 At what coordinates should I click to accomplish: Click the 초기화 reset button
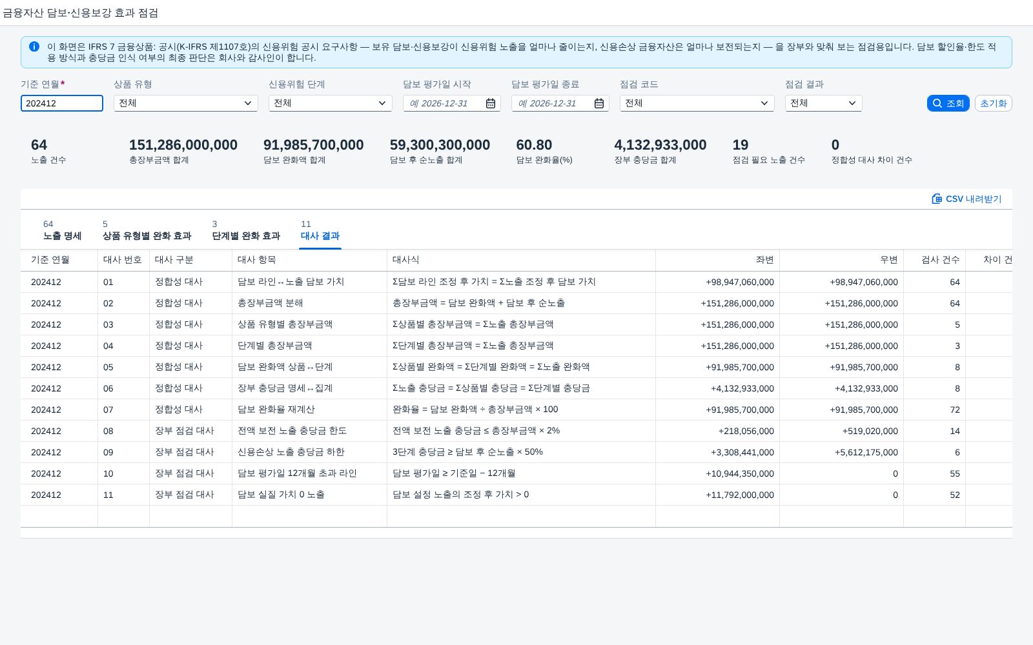(993, 103)
